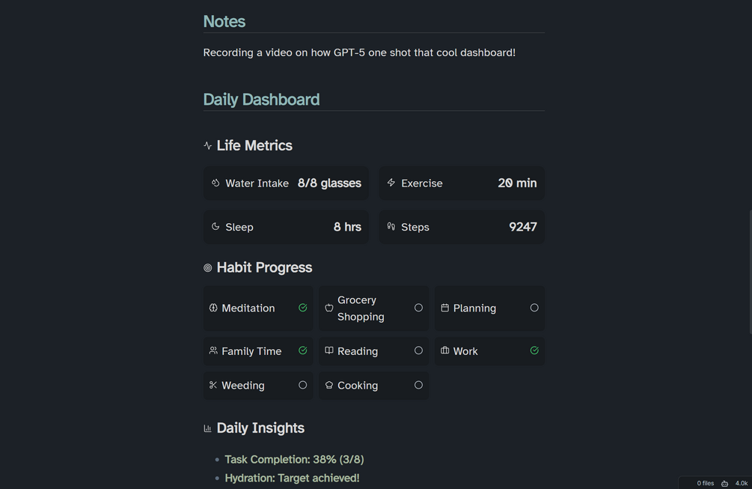Click the Steps footprints icon
This screenshot has width=752, height=489.
click(391, 226)
